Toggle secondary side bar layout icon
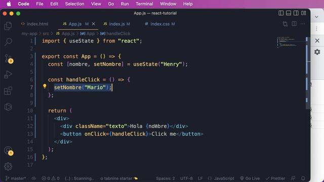The width and height of the screenshot is (324, 182). pos(296,13)
